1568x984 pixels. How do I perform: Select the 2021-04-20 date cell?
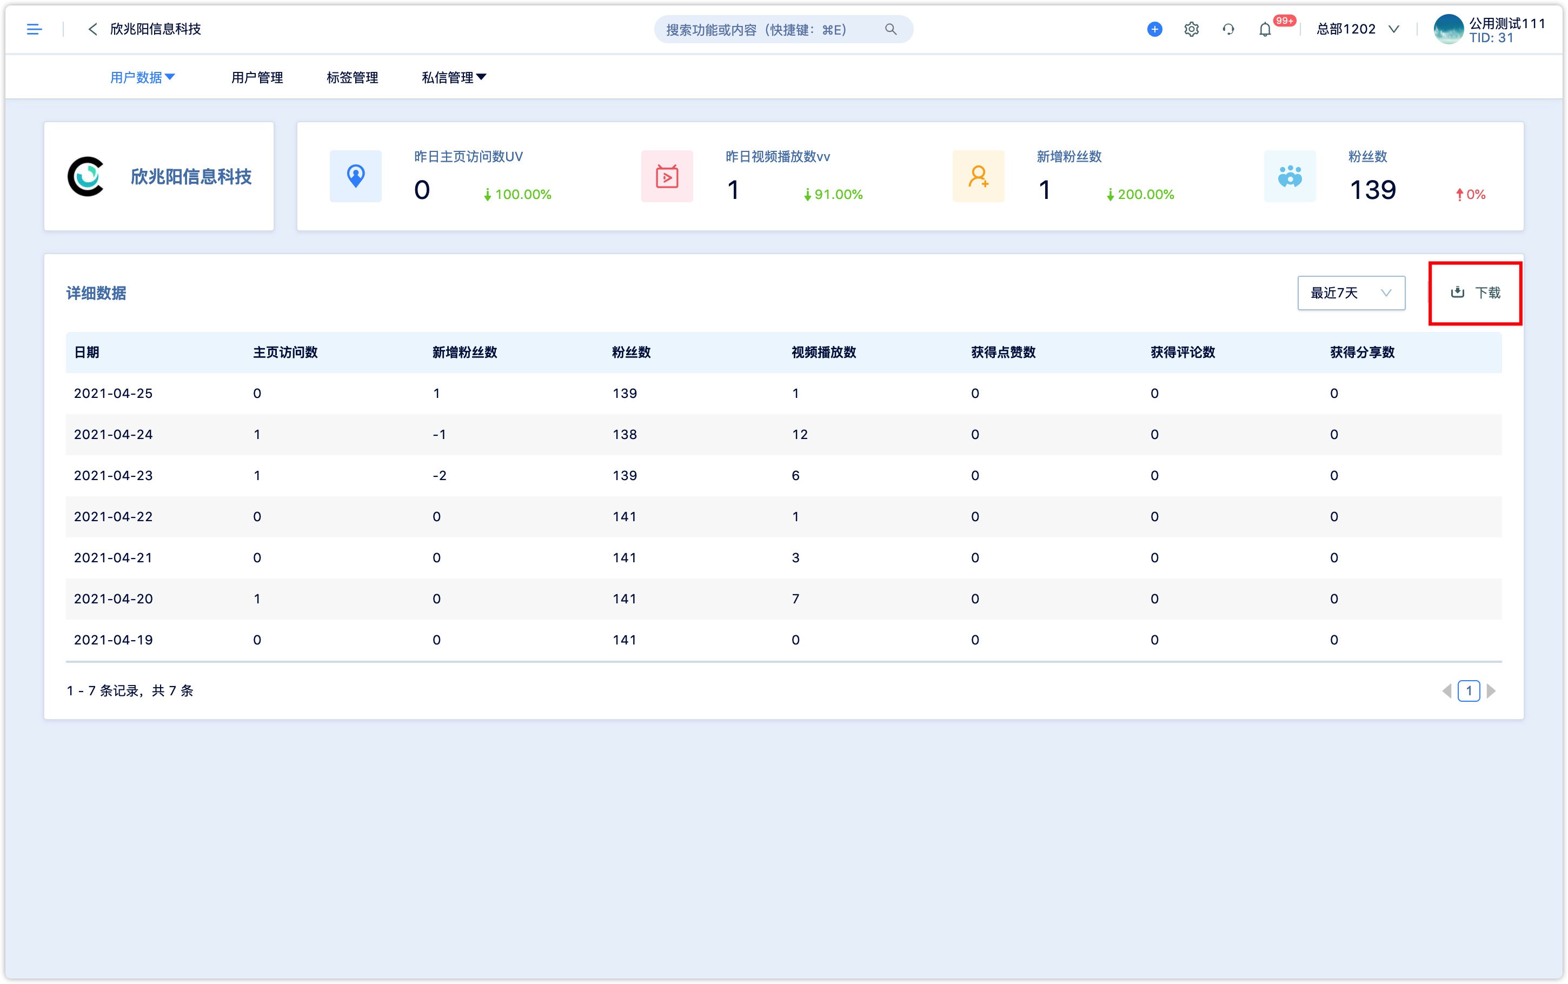[113, 598]
